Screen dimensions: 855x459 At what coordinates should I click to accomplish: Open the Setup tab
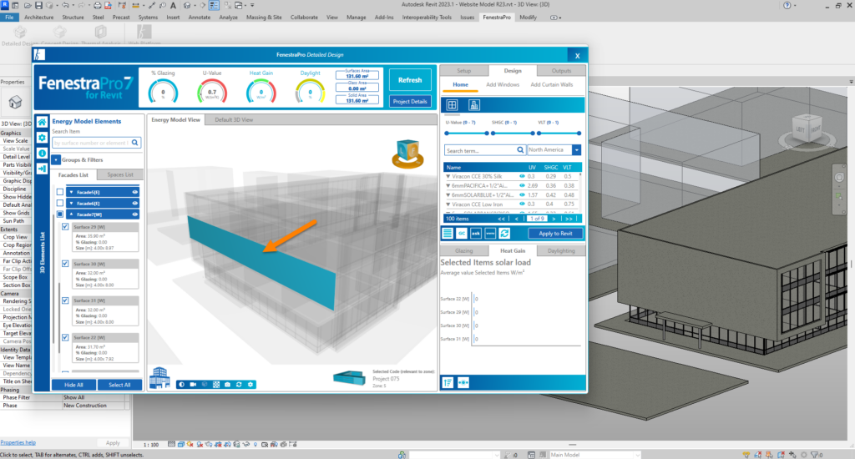[464, 71]
